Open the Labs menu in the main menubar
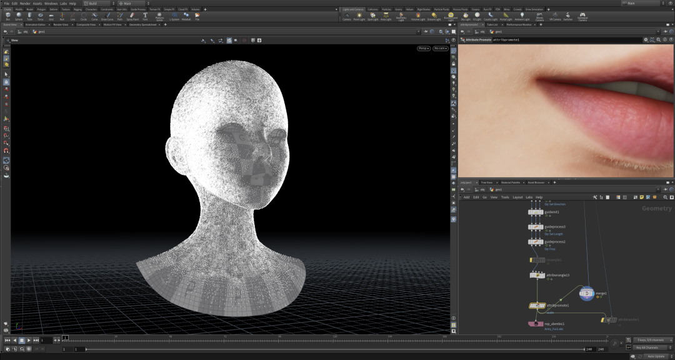 click(x=63, y=4)
